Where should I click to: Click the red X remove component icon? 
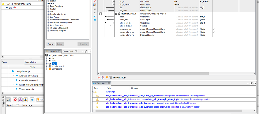(94, 1)
